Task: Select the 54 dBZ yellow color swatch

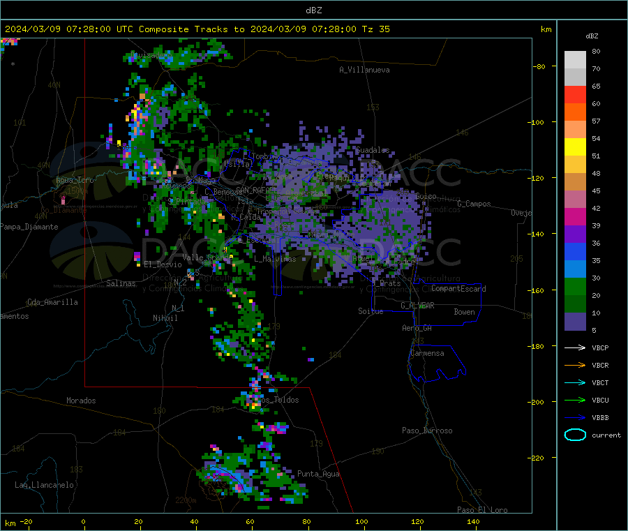Action: [575, 147]
